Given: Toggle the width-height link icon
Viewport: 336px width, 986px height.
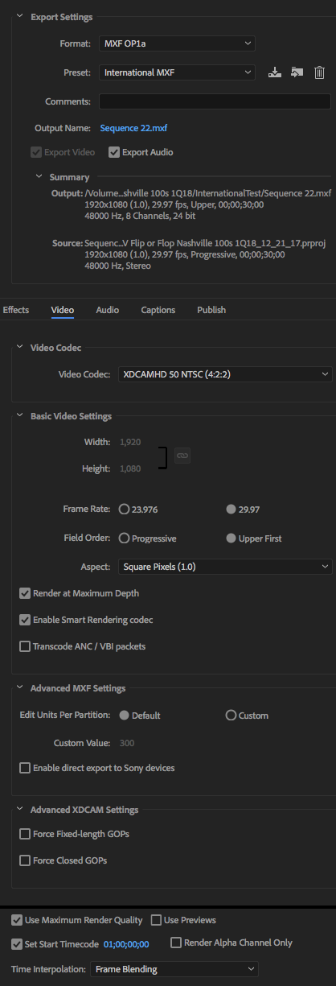Looking at the screenshot, I should 182,456.
